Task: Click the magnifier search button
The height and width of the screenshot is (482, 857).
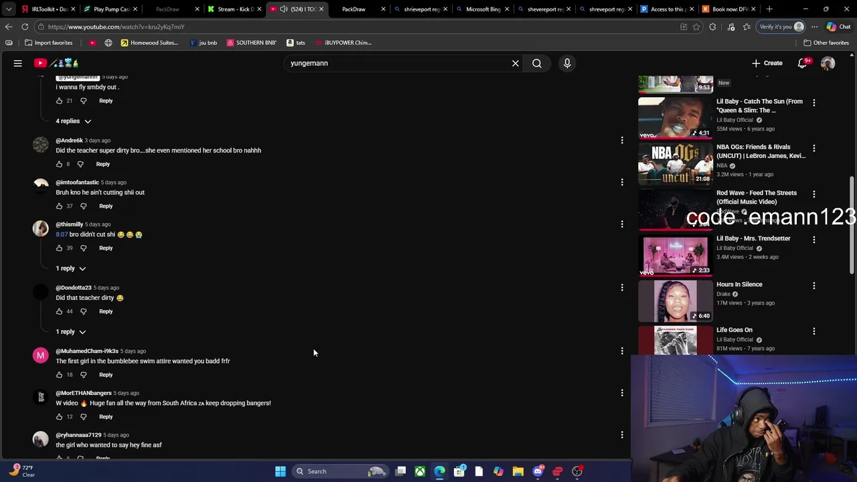Action: click(x=537, y=63)
